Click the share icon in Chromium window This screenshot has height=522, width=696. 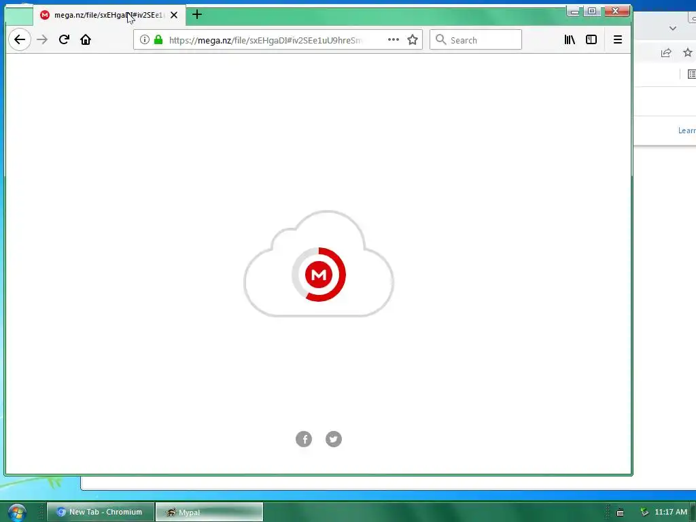(x=666, y=53)
